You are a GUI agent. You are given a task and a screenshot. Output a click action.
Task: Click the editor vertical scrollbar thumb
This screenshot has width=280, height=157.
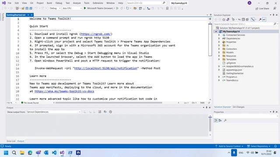click(x=210, y=40)
